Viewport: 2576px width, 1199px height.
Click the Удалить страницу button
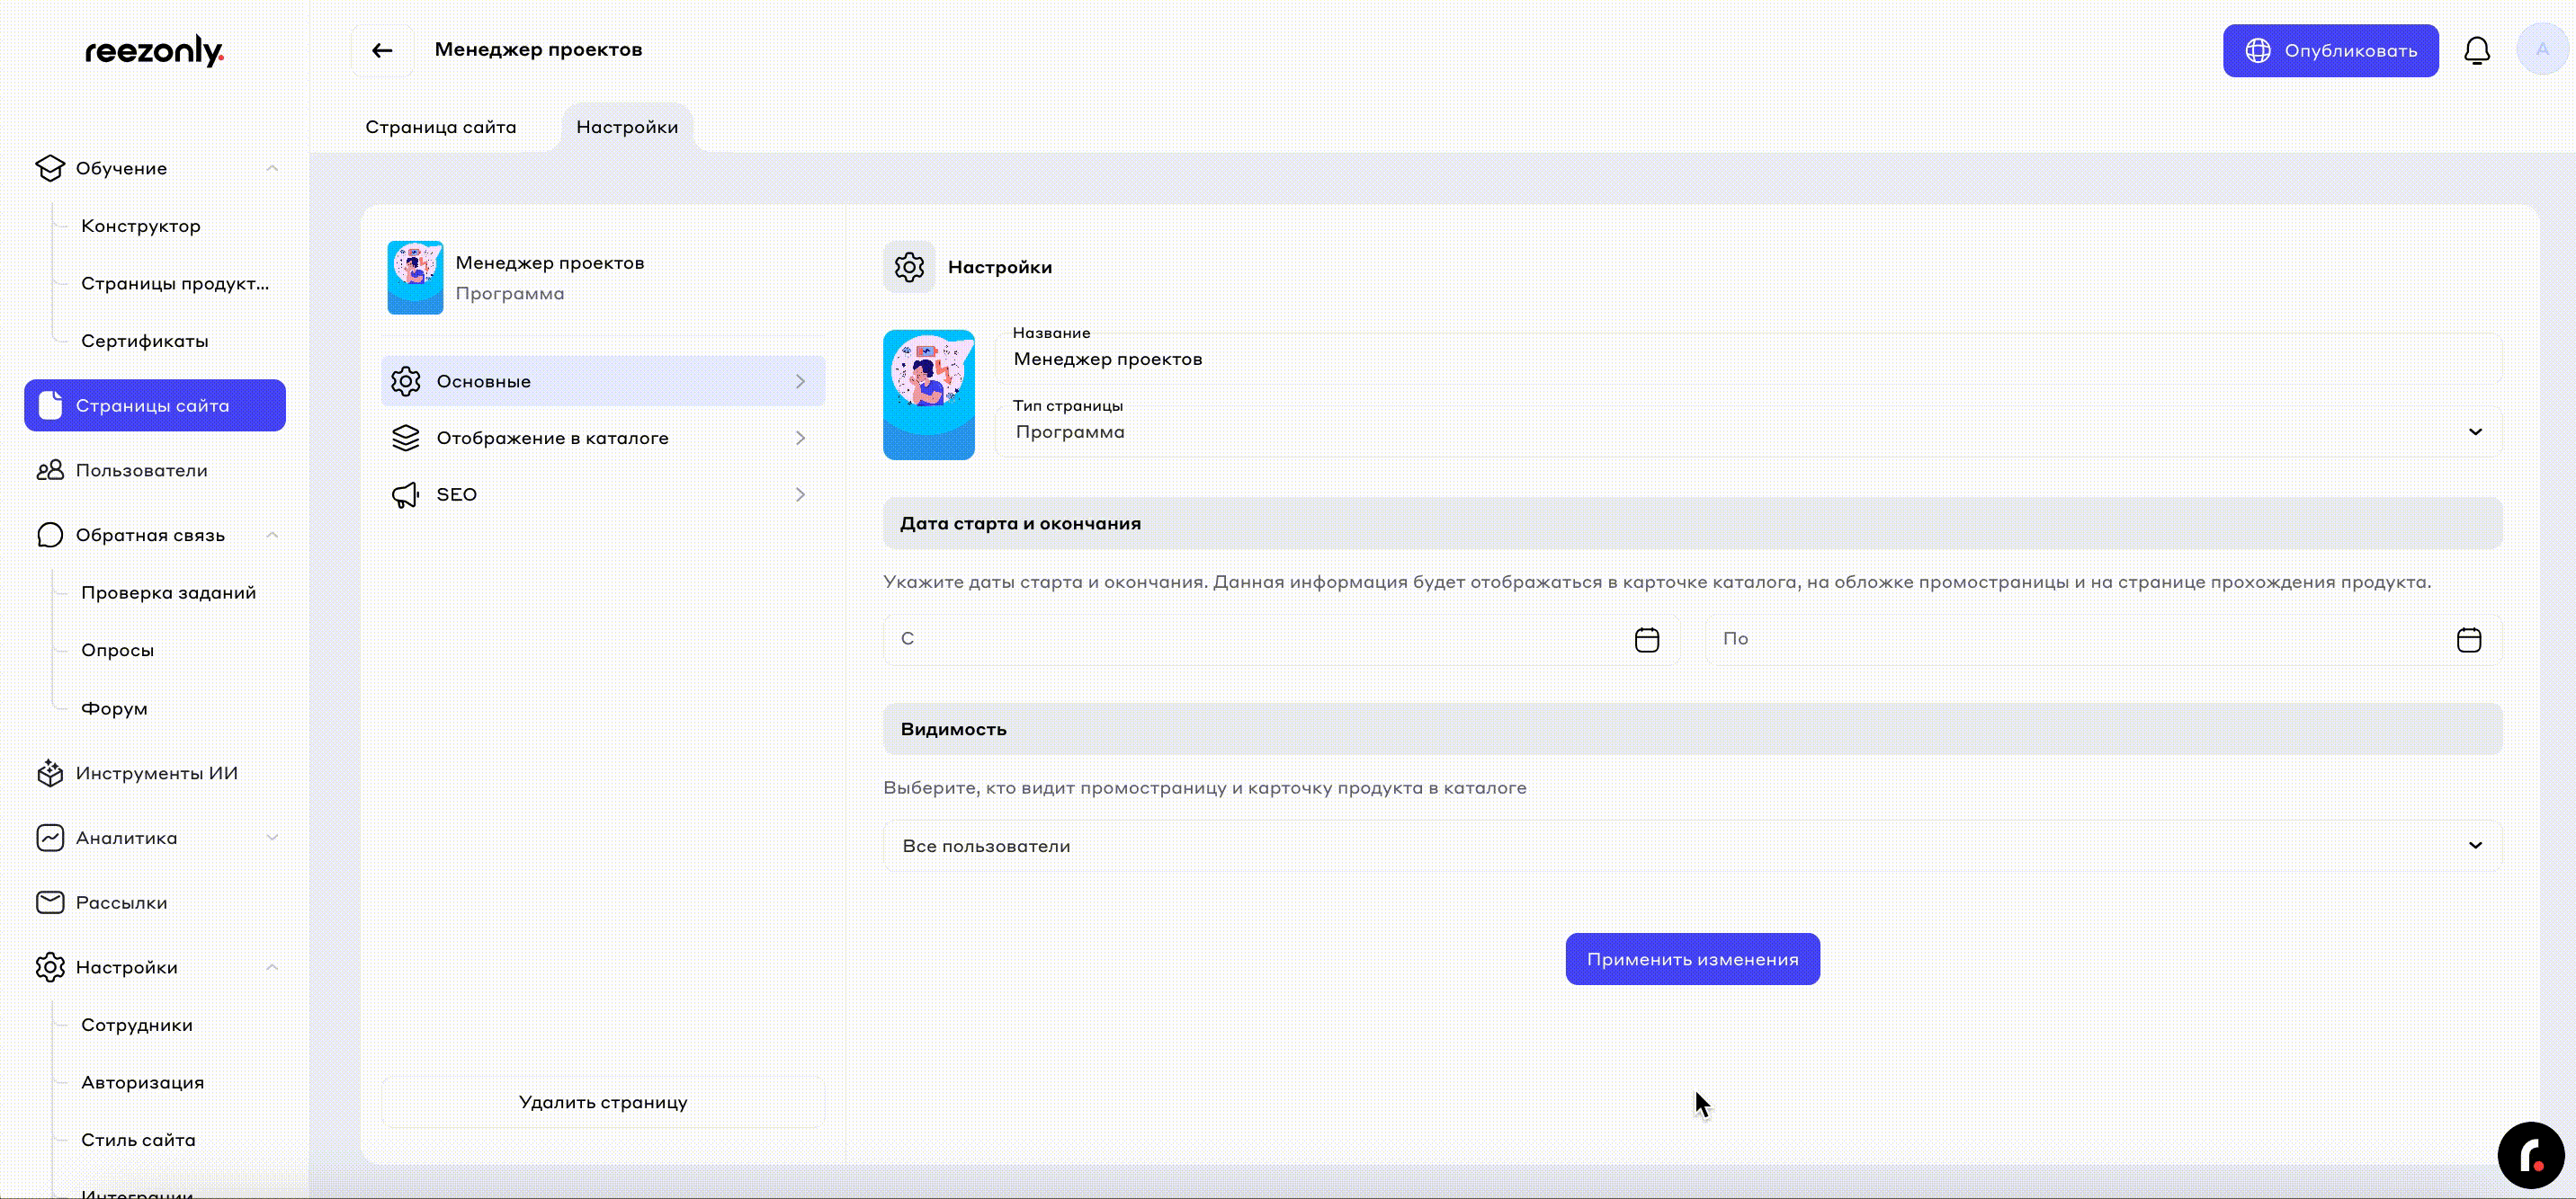[602, 1102]
